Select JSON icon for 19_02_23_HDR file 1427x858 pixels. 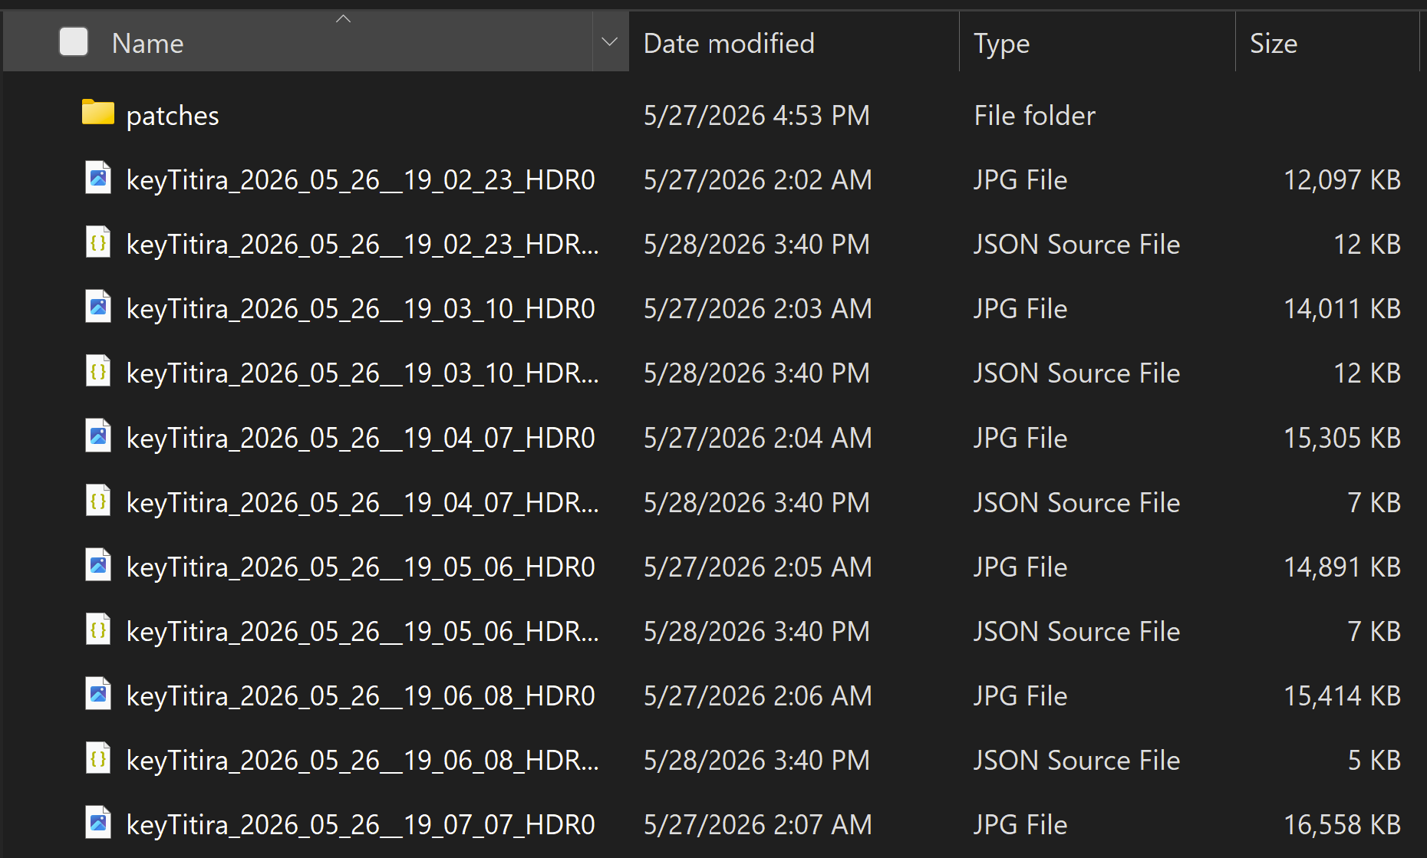(x=97, y=242)
